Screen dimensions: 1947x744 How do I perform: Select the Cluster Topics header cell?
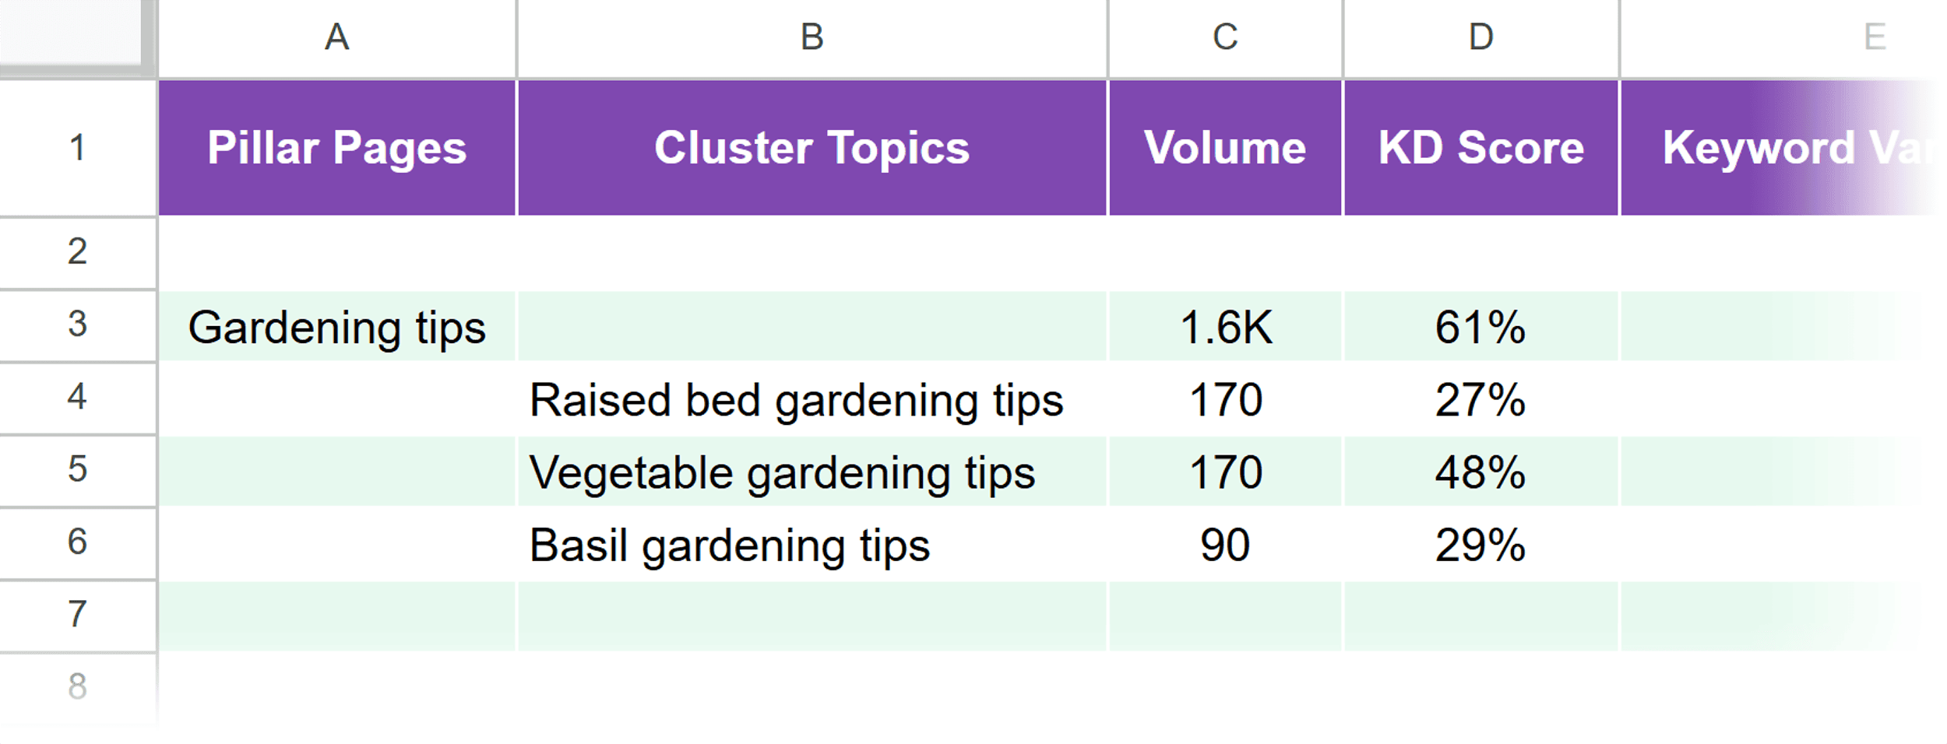point(812,146)
